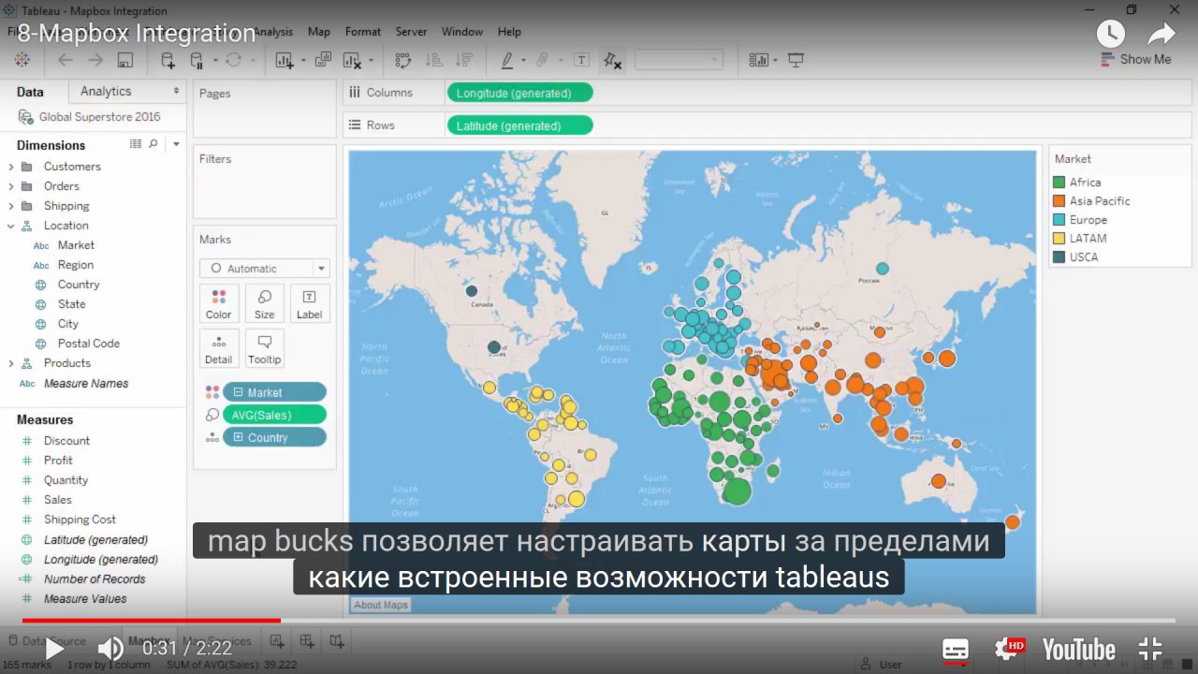Collapse the Market pill on Marks card

238,392
